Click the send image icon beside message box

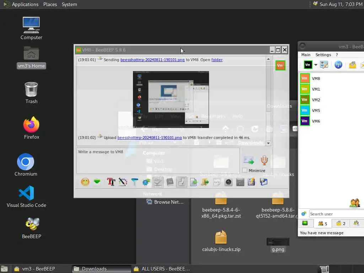tap(248, 160)
